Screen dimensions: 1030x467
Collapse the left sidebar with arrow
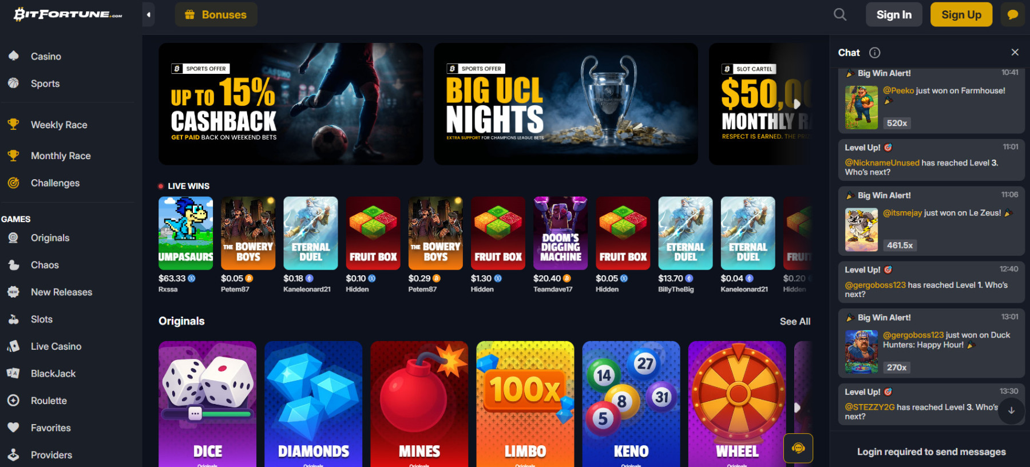point(149,14)
